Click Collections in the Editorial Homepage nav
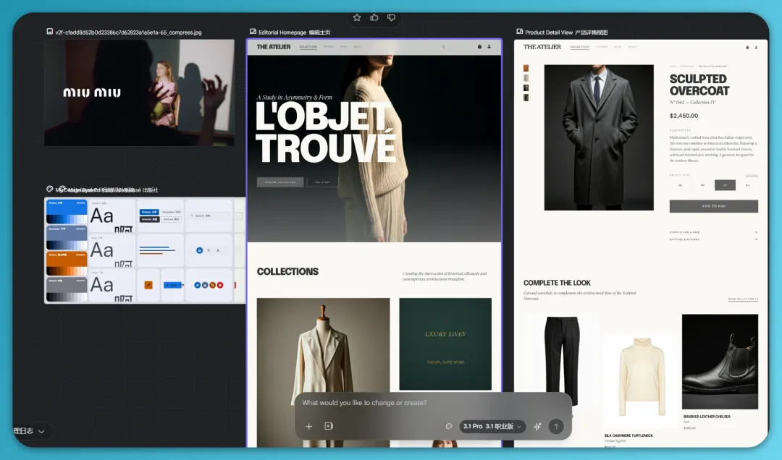782x460 pixels. tap(308, 47)
